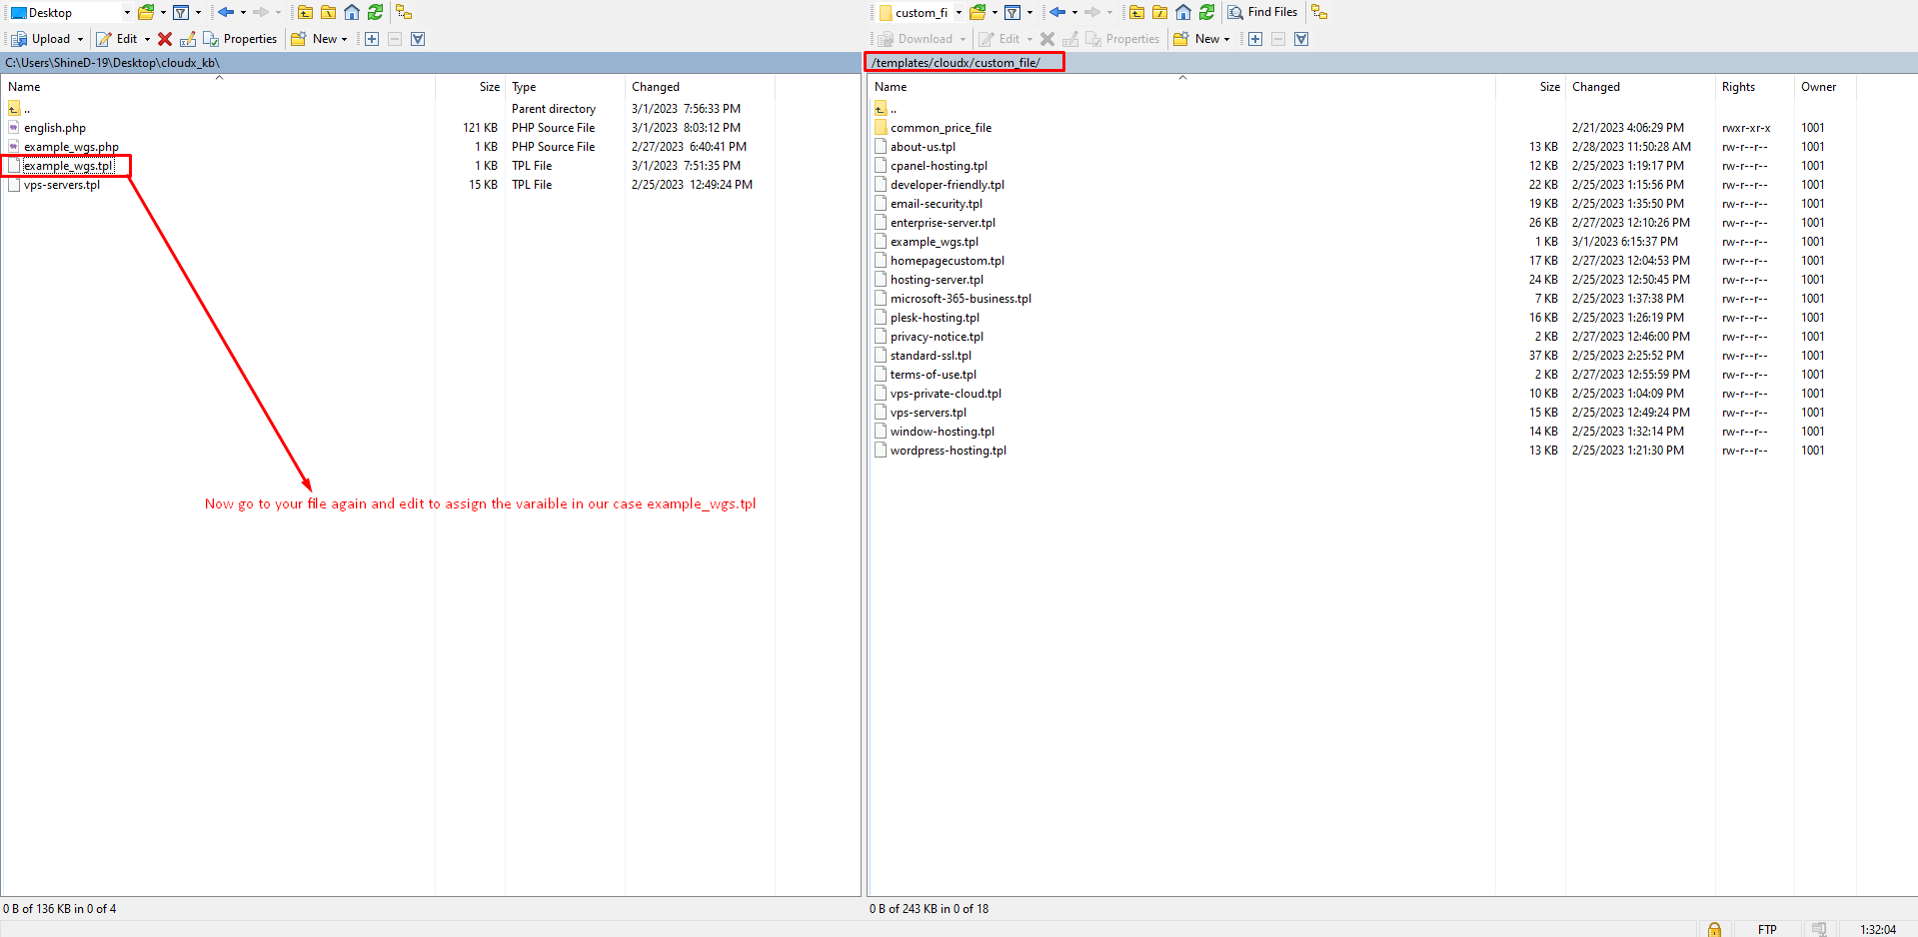Delete the selected local file with red X
Viewport: 1918px width, 937px height.
click(165, 39)
